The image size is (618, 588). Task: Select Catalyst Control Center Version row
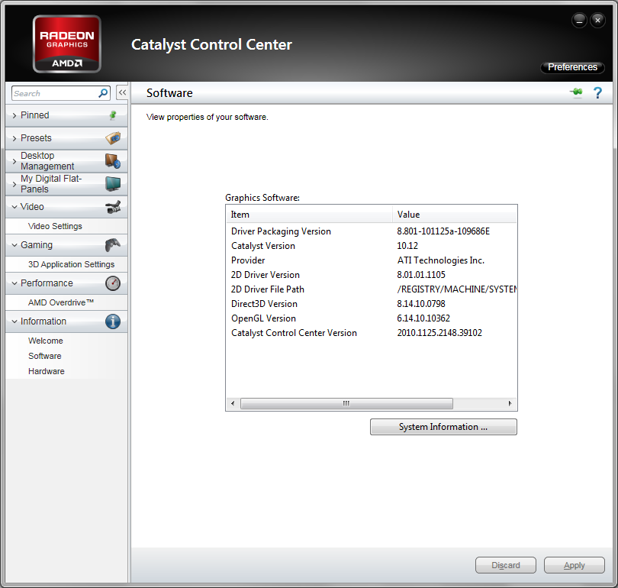tap(372, 333)
